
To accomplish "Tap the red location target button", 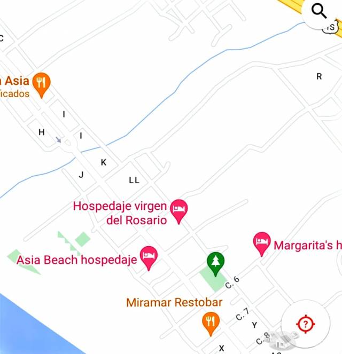I will pyautogui.click(x=306, y=324).
